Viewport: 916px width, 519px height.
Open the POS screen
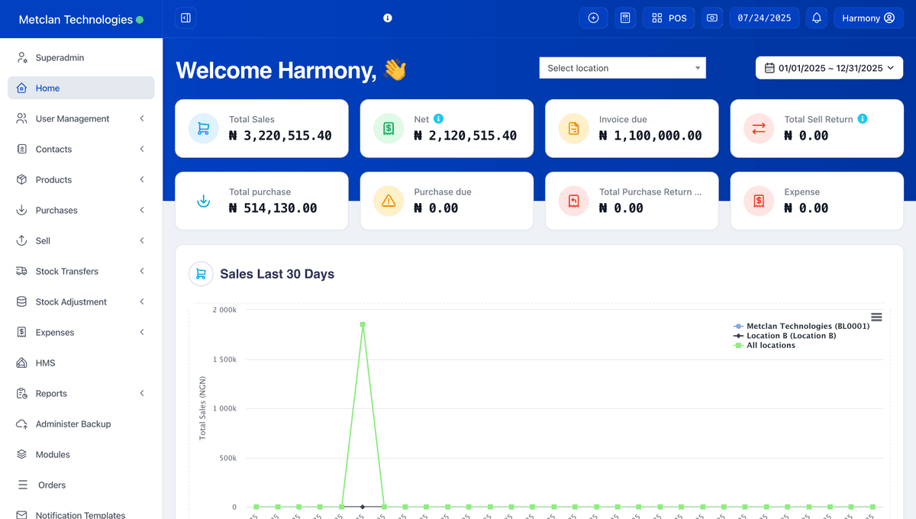coord(668,18)
